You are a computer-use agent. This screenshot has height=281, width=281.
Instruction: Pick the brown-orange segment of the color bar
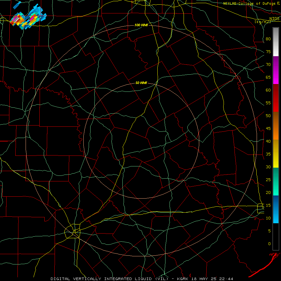(x=276, y=126)
